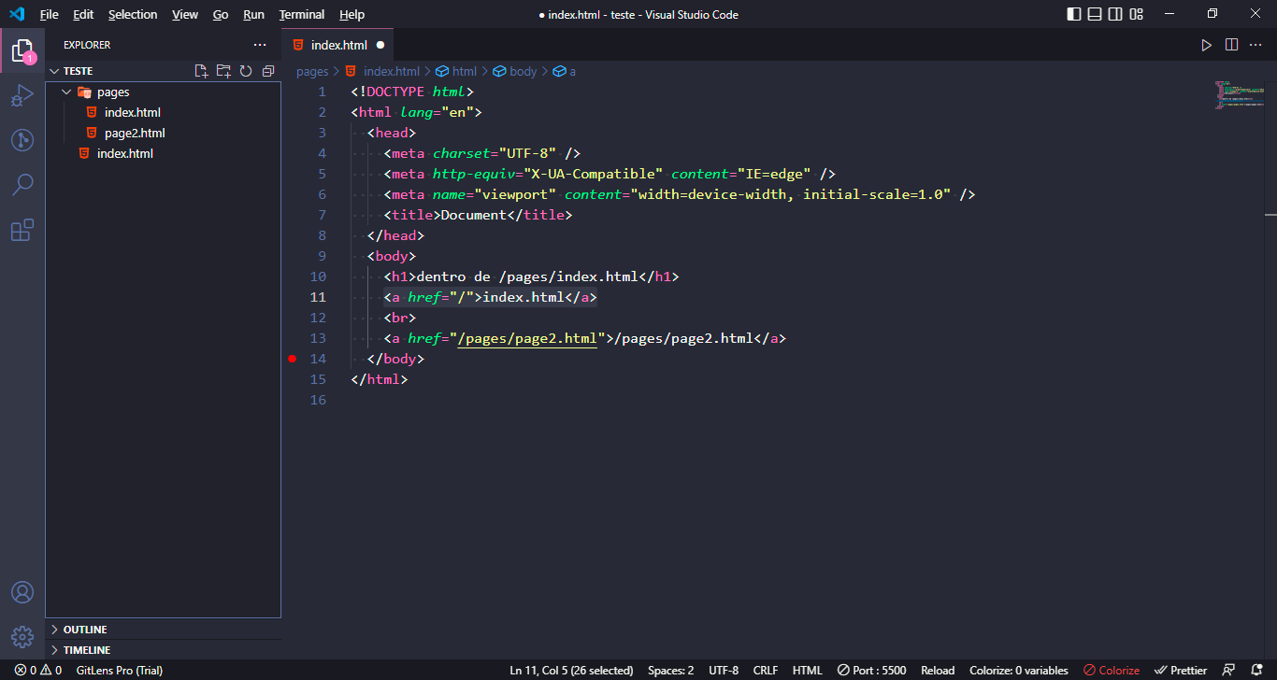Close the unsaved index.html editor tab dot

coord(380,45)
